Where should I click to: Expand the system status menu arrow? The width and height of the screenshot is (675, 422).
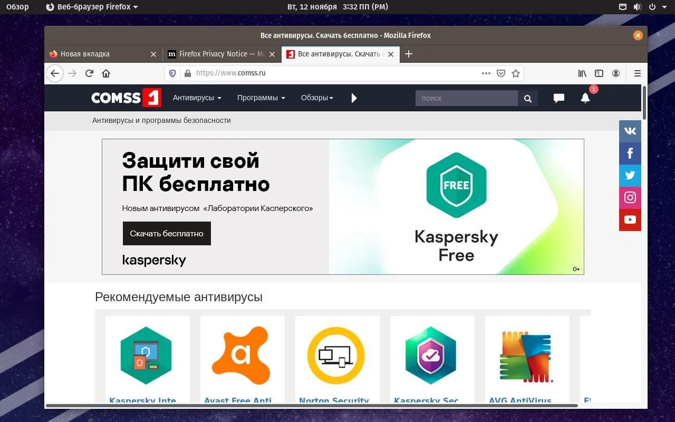click(664, 7)
